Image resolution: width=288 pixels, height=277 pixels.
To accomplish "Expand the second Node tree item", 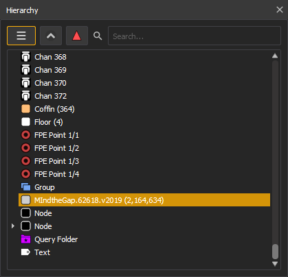I will click(13, 226).
